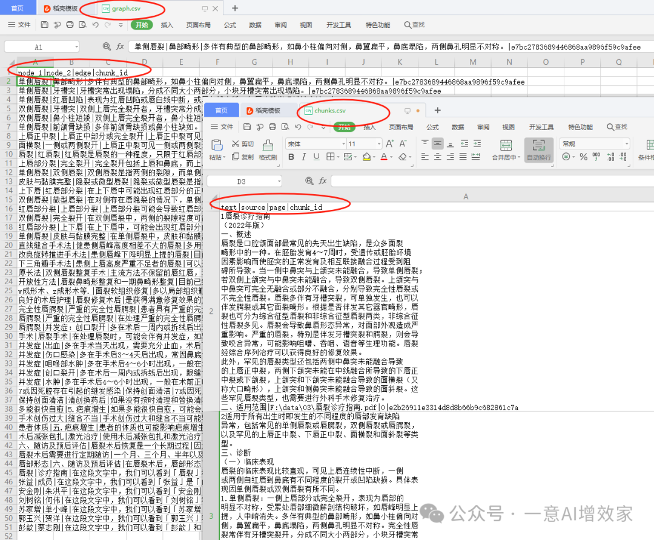Click Redo icon in graph.csv window

coord(108,25)
